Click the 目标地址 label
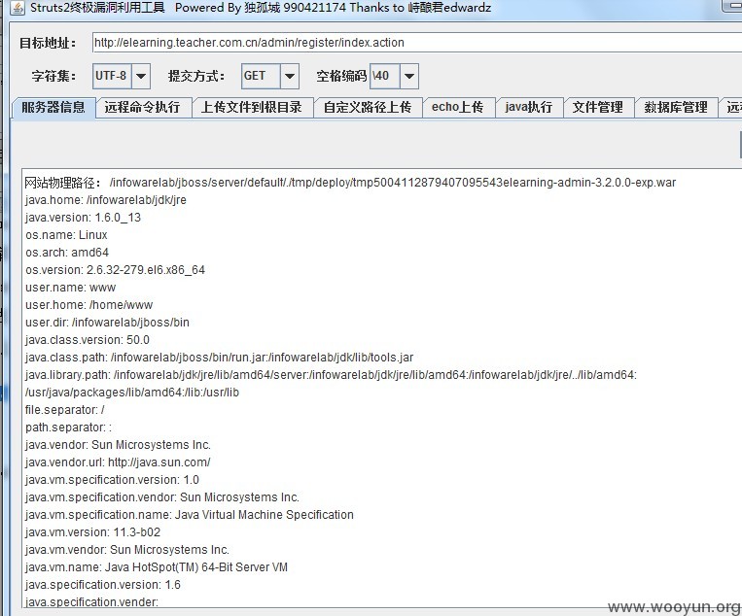 pos(48,43)
